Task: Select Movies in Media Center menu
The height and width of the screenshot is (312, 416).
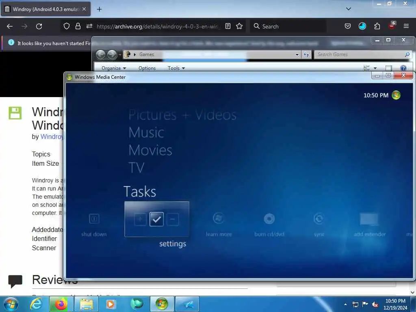Action: [x=150, y=150]
